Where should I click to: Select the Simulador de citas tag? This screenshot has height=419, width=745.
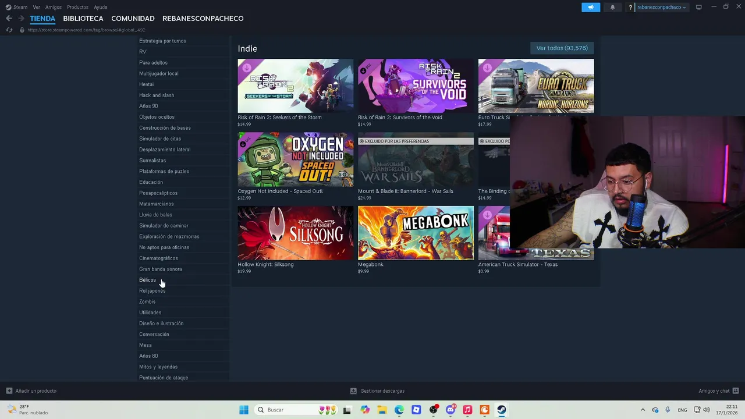[x=160, y=139]
